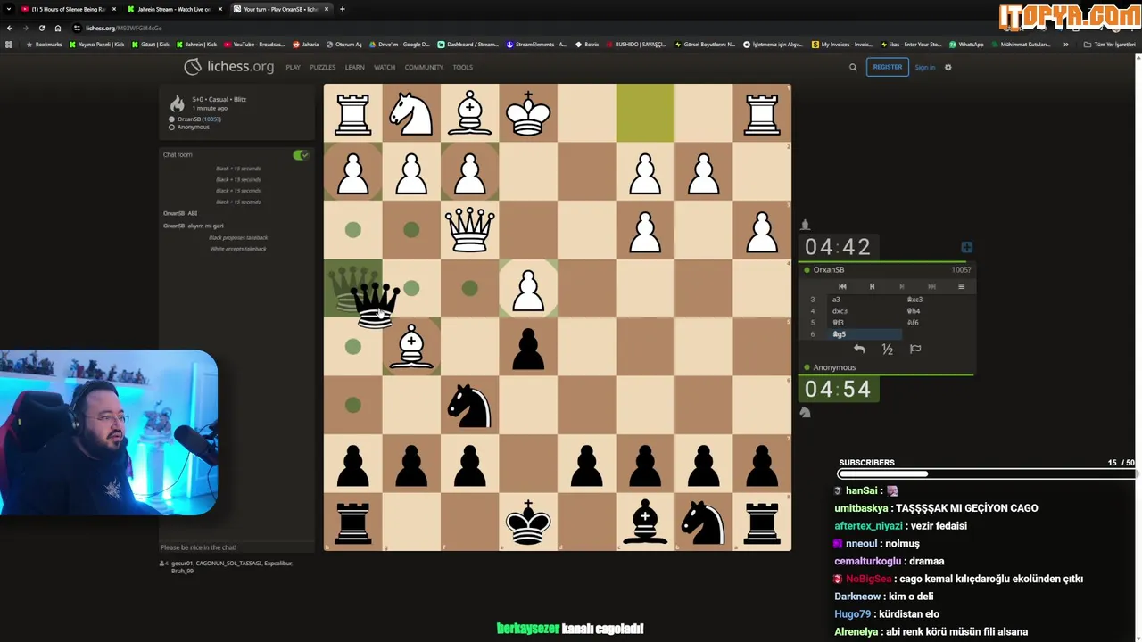Click the white king on the top rank
The width and height of the screenshot is (1142, 642).
(528, 113)
